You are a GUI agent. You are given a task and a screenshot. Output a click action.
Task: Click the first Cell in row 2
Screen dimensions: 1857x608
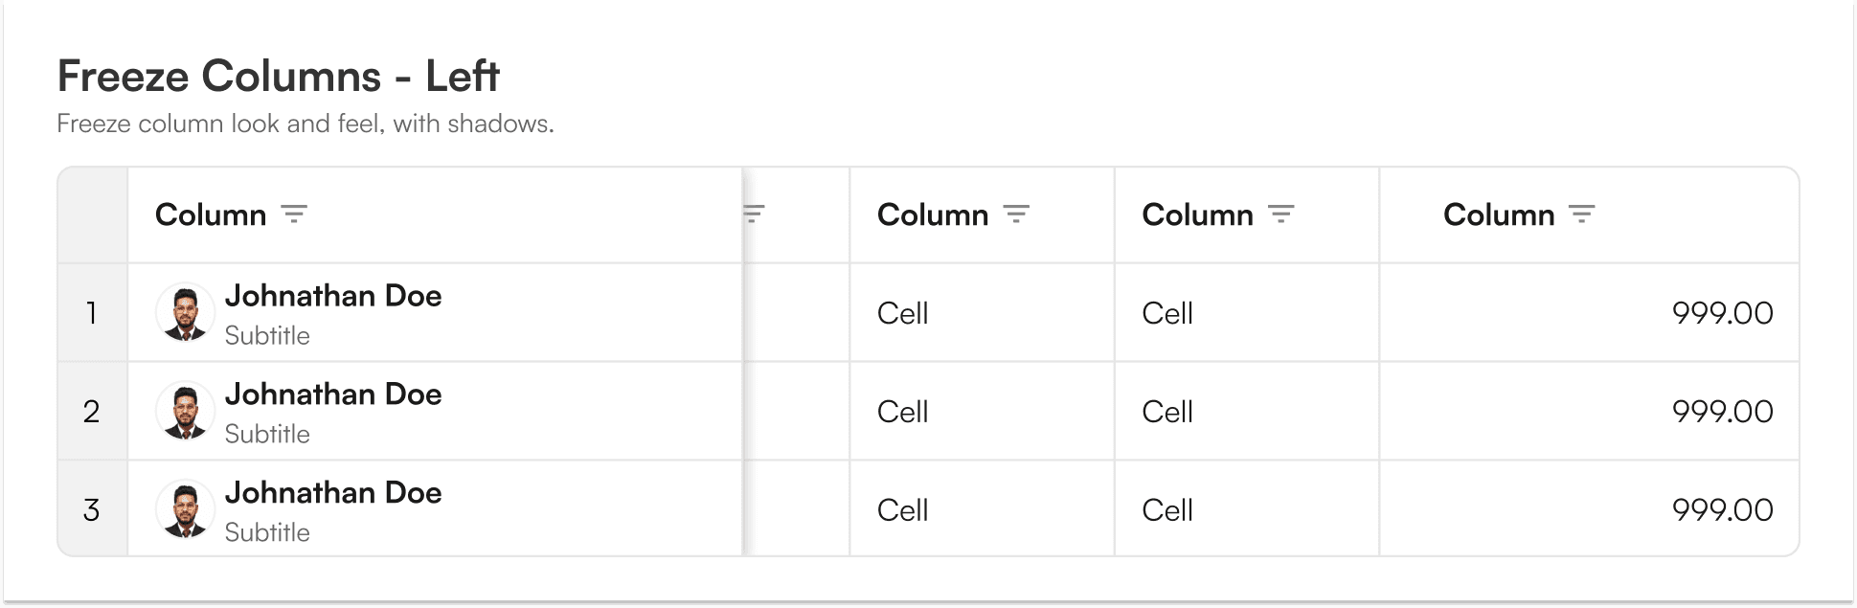click(903, 412)
